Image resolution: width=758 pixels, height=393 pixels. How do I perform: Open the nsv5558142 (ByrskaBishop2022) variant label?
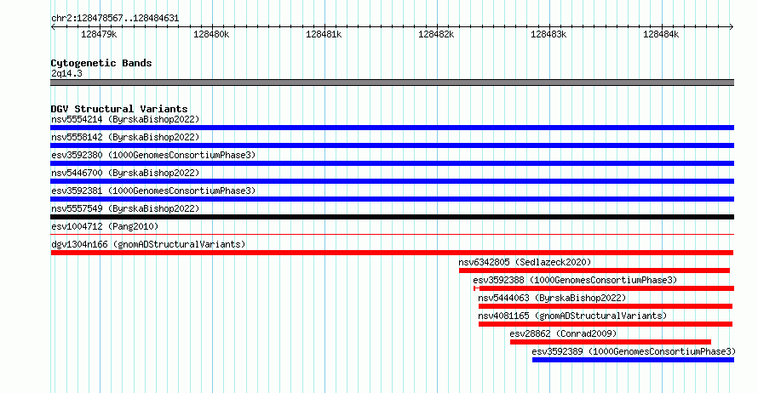pos(125,137)
